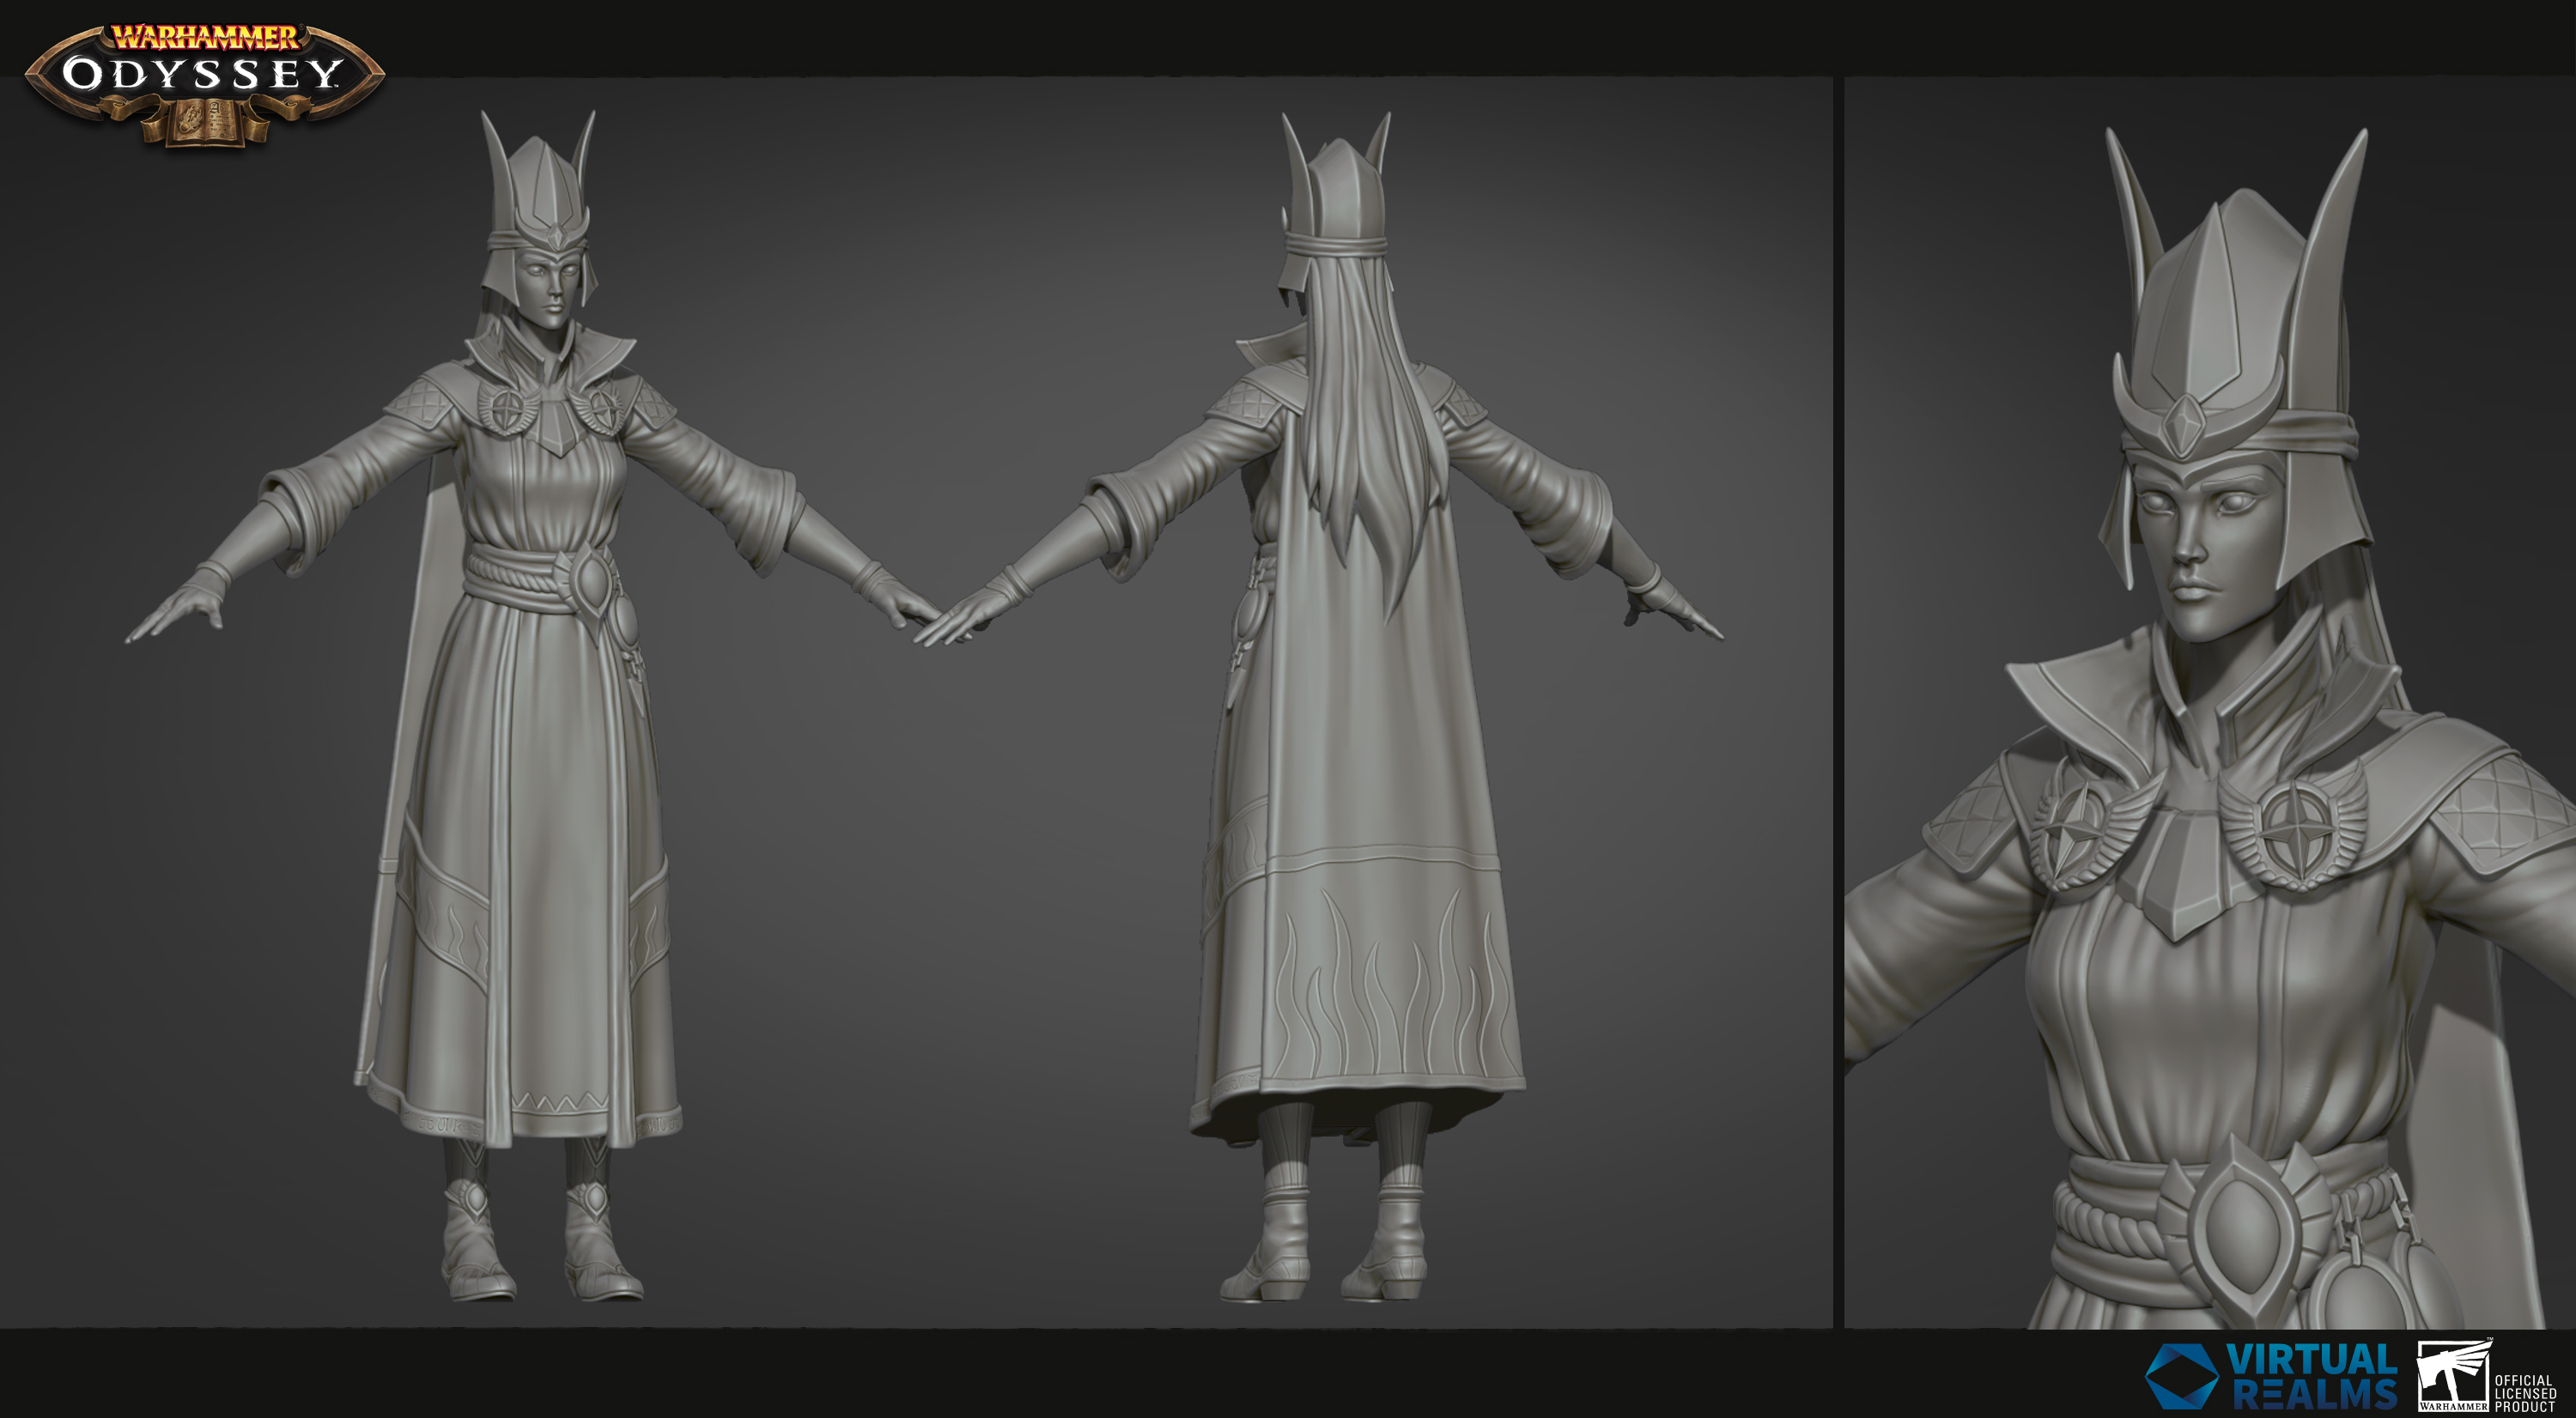Click the back model's helmet headband
2576x1418 pixels.
[x=1337, y=244]
